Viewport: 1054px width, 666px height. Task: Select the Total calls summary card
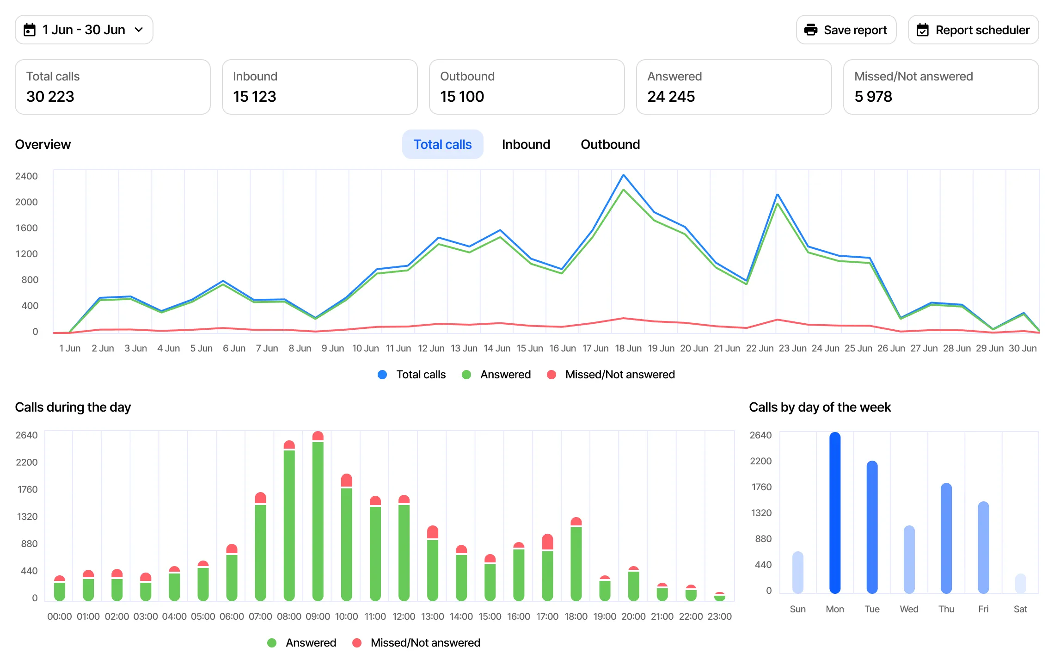coord(113,87)
